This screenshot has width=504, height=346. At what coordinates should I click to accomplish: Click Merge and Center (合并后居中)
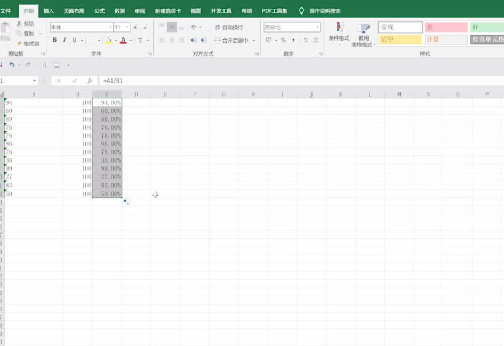click(x=231, y=40)
